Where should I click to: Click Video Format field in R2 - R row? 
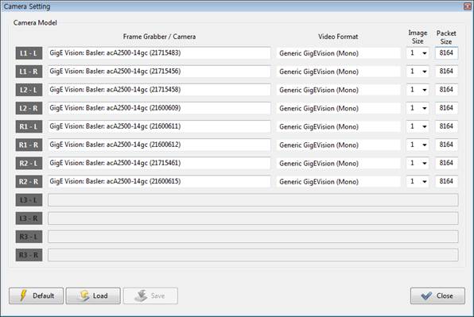338,181
